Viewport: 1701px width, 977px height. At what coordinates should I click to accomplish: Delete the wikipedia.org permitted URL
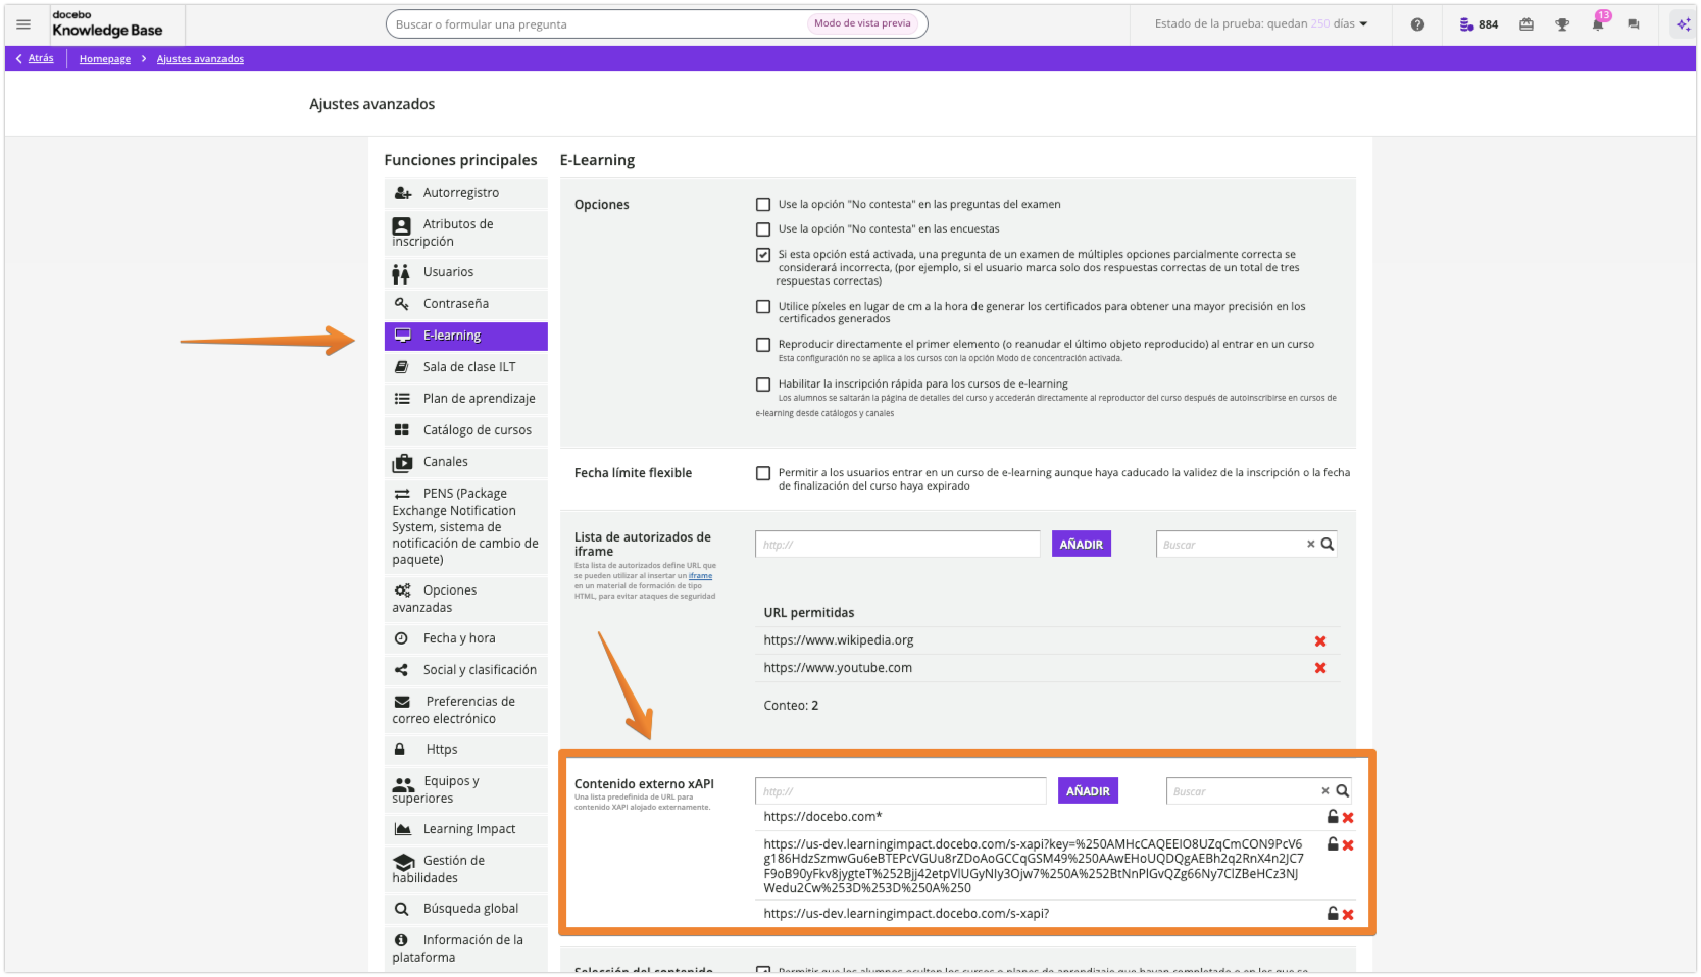pyautogui.click(x=1320, y=641)
